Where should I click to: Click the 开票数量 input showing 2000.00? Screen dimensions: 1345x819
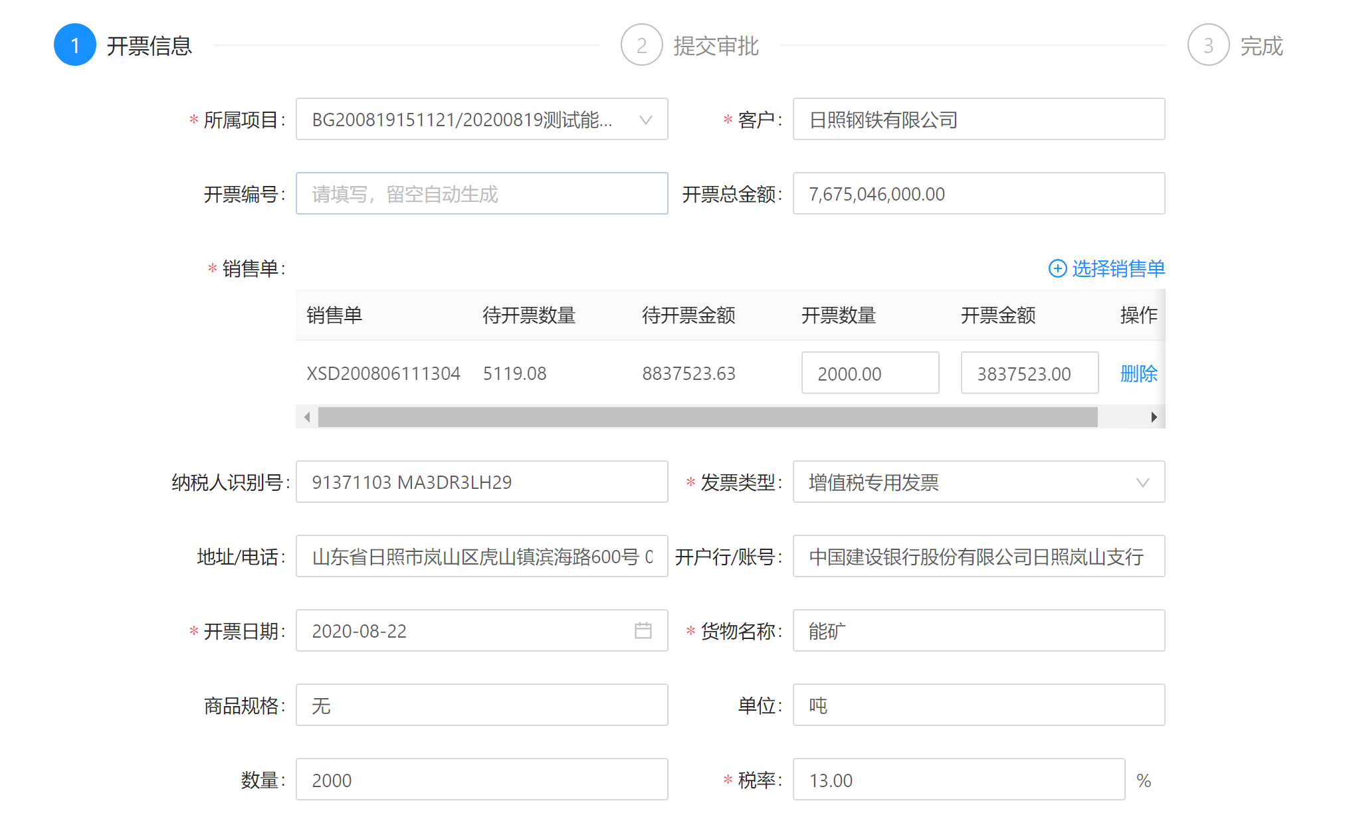869,373
